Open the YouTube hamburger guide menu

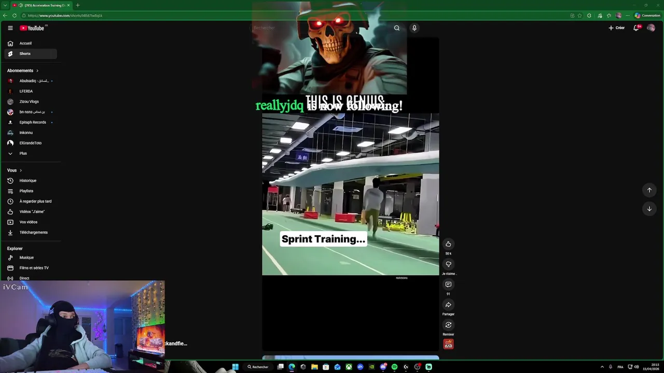tap(10, 28)
